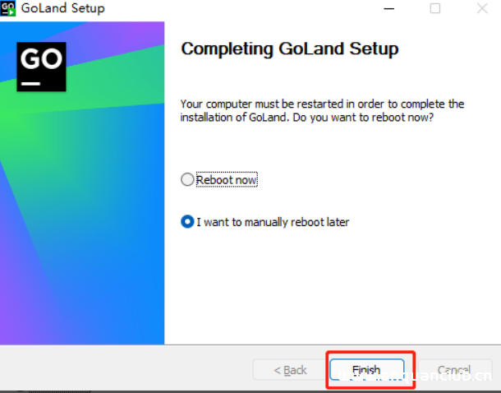Select the "Reboot now" radio button

pos(187,180)
